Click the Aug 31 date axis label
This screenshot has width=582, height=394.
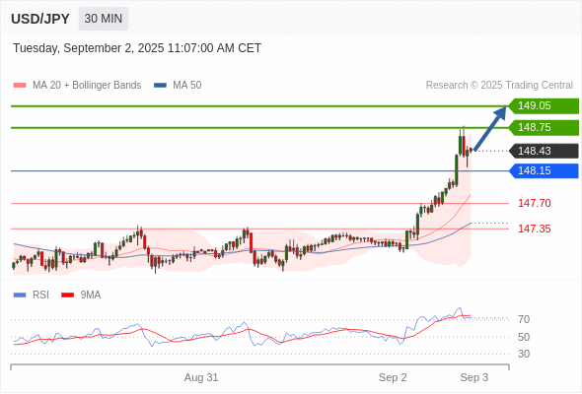tap(201, 377)
